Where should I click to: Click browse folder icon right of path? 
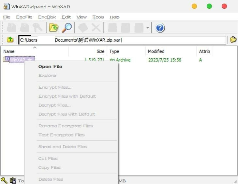click(233, 40)
